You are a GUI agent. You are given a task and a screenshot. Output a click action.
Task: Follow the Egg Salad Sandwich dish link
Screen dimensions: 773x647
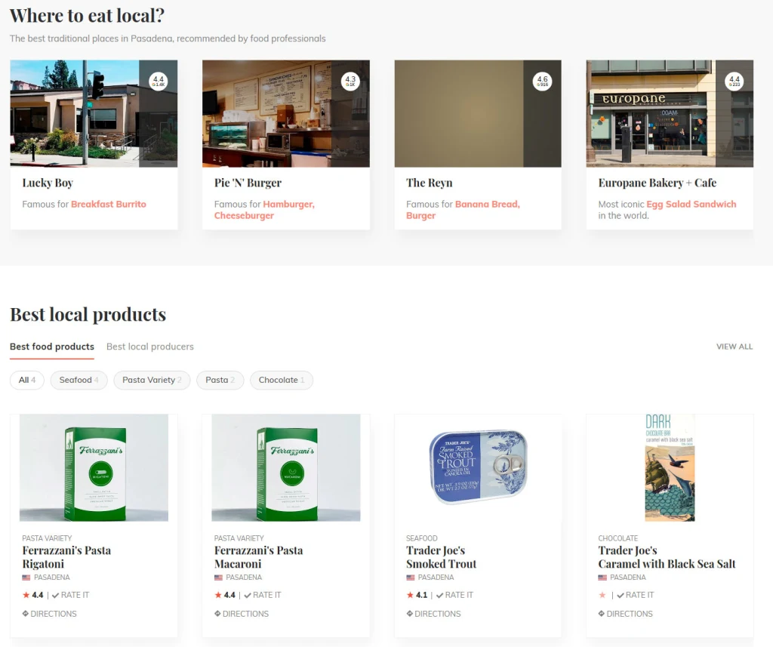tap(691, 204)
